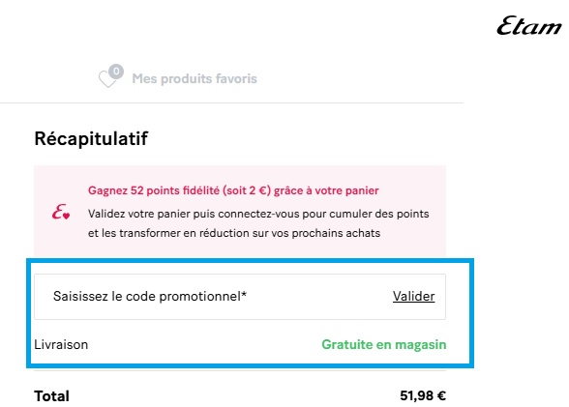
Task: Click the Total label
Action: coord(51,396)
